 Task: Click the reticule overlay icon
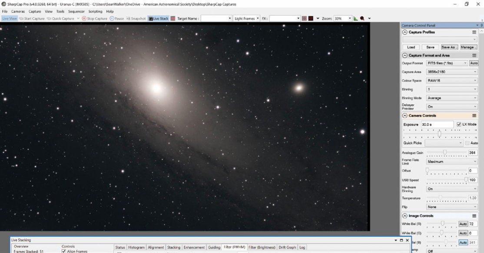click(305, 19)
